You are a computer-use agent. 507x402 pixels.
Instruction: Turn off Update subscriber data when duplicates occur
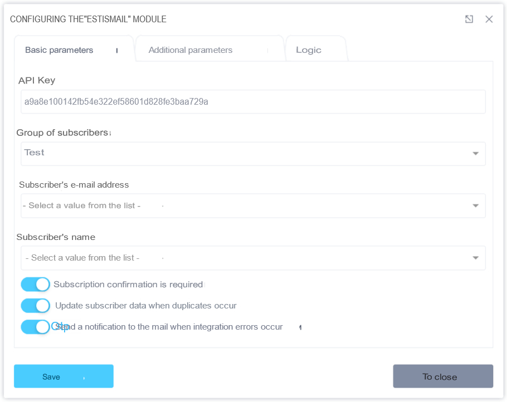(35, 306)
